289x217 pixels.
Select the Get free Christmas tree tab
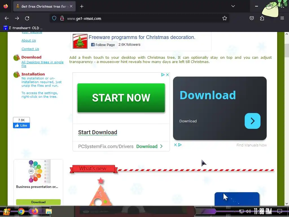tap(44, 6)
